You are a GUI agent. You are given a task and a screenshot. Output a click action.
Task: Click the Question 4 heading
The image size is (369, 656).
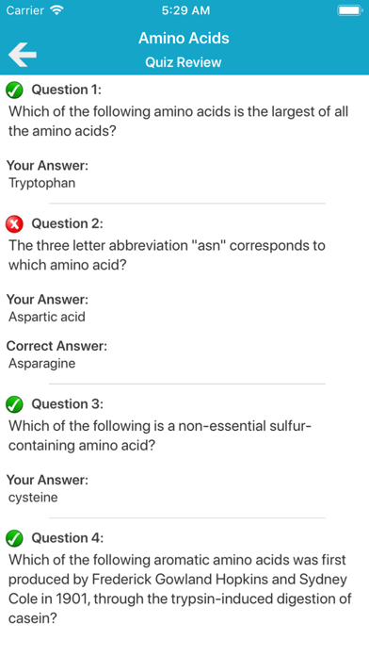pyautogui.click(x=67, y=538)
